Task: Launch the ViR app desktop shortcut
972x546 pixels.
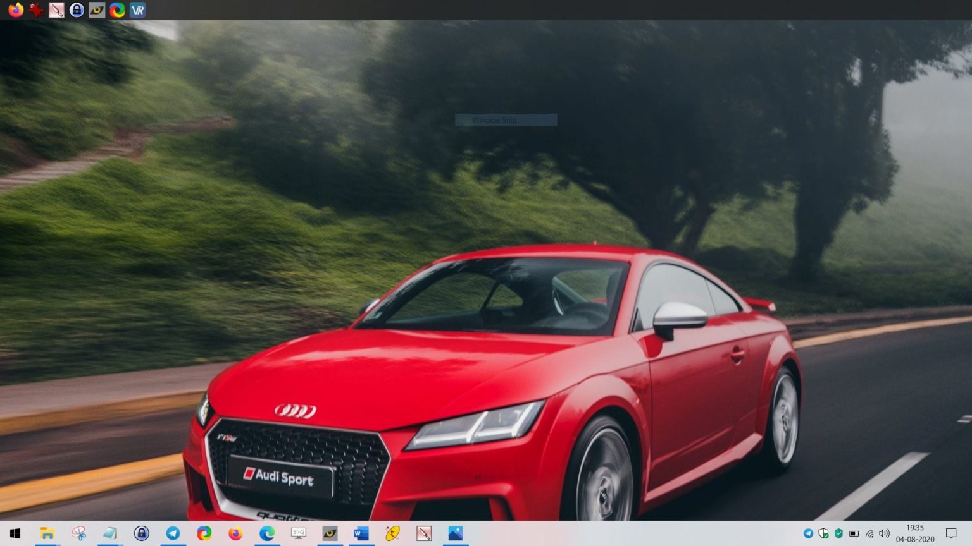Action: click(x=137, y=9)
